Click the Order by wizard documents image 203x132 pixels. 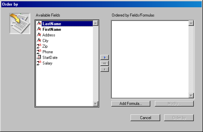click(20, 23)
